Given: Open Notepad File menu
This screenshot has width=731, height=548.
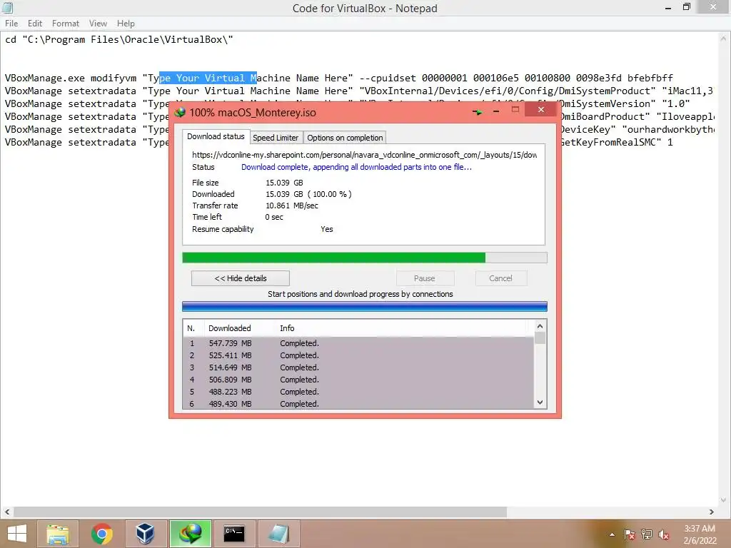Looking at the screenshot, I should 11,24.
